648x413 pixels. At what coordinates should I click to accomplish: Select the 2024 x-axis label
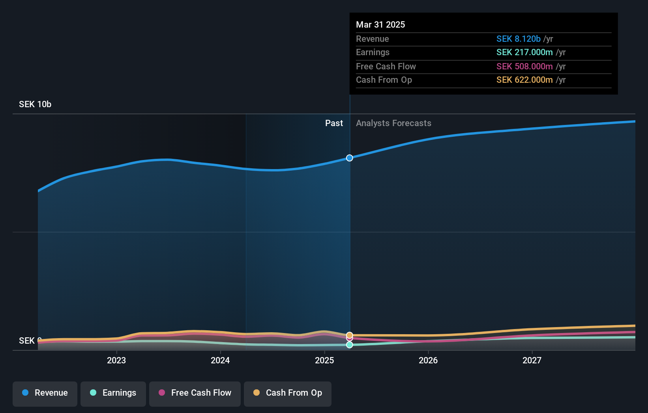(220, 360)
